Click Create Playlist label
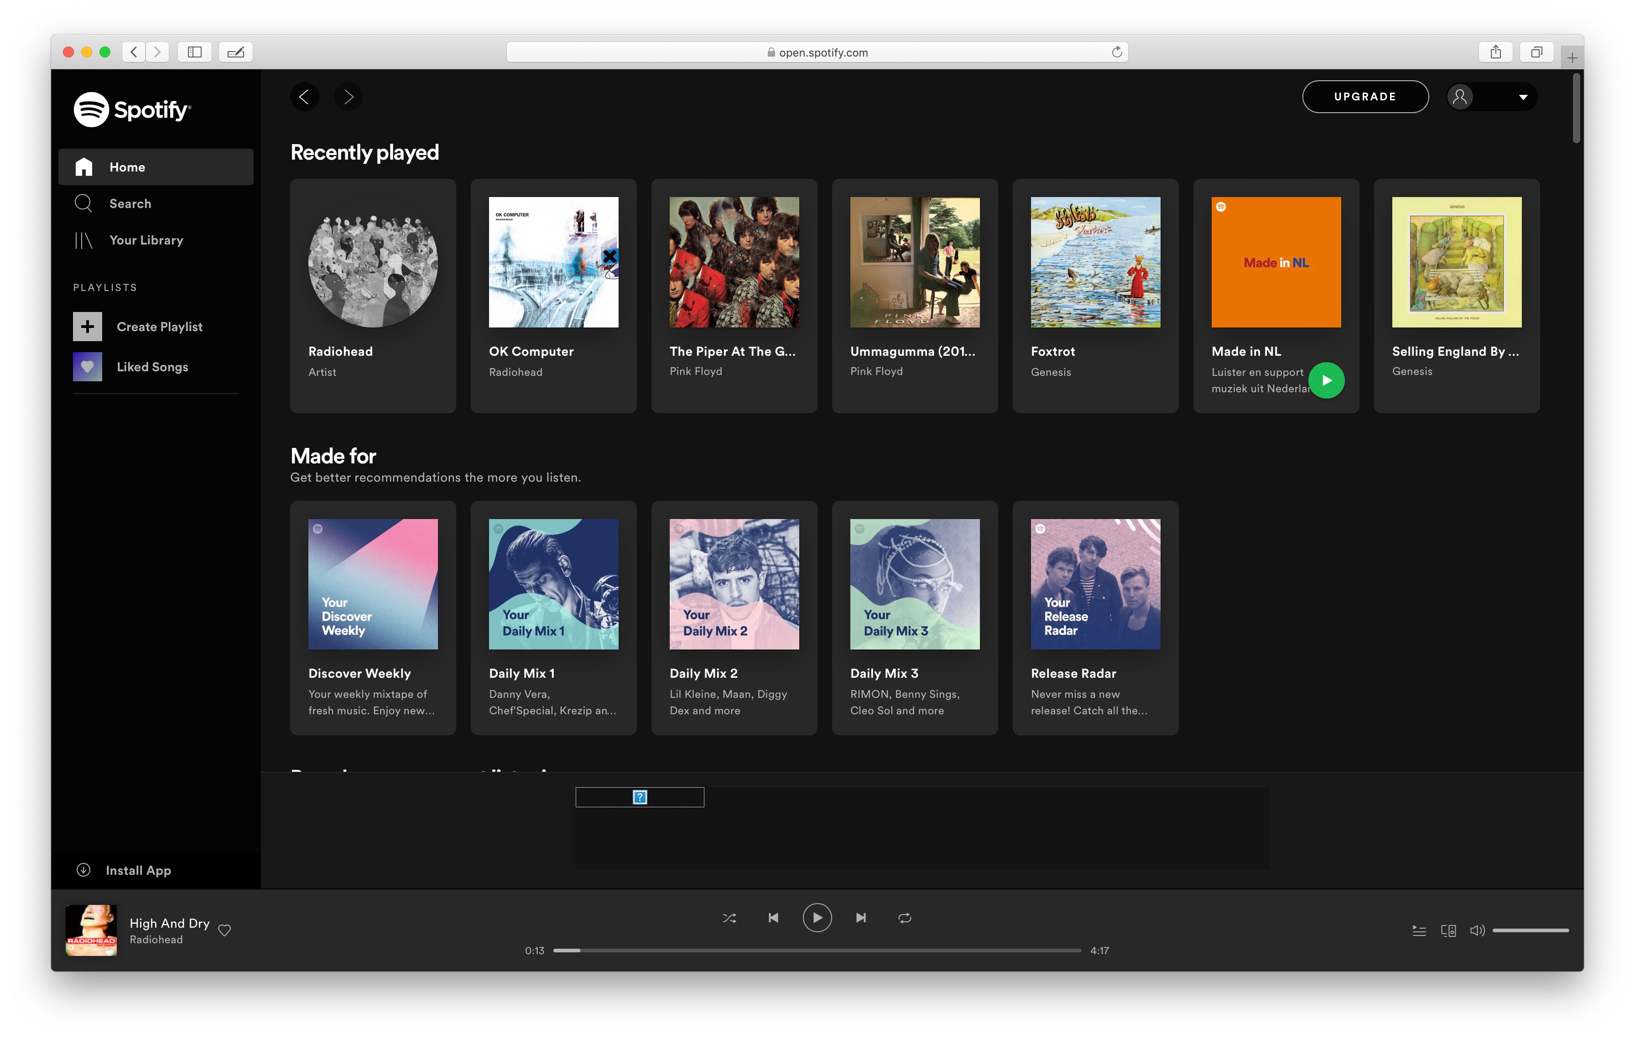This screenshot has height=1039, width=1635. click(x=160, y=327)
